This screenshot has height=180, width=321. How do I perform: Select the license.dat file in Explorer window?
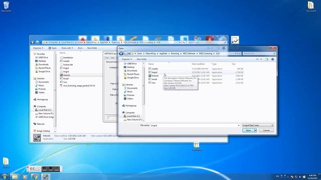pyautogui.click(x=66, y=64)
